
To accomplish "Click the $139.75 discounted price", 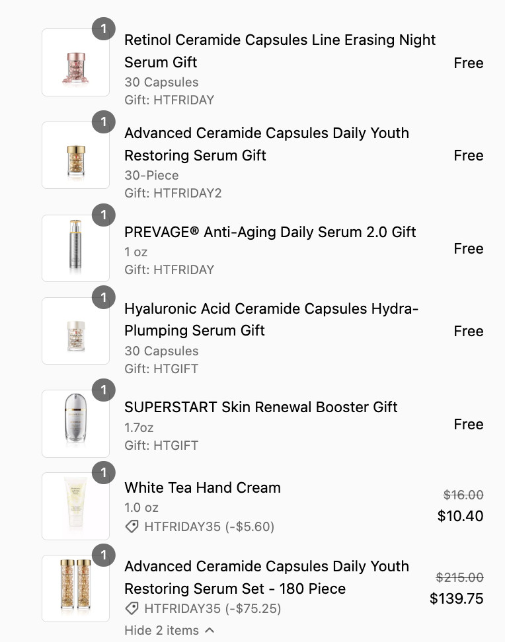I will tap(456, 598).
